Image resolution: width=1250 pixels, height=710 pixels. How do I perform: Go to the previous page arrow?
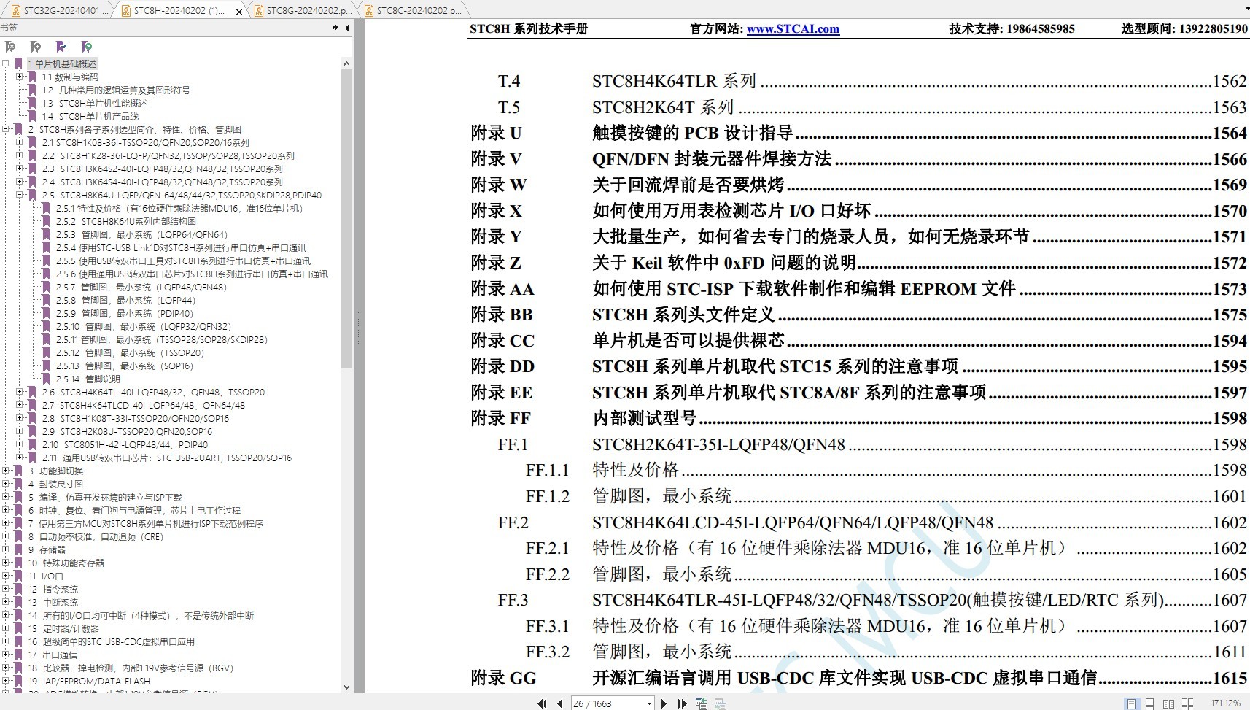pyautogui.click(x=559, y=703)
